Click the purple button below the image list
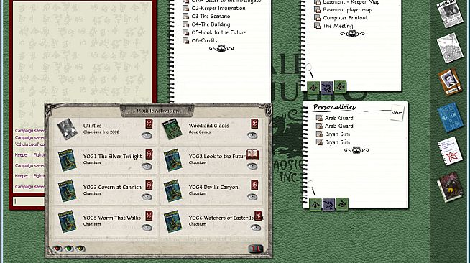Viewport: 470px width, 263px height. click(x=327, y=88)
